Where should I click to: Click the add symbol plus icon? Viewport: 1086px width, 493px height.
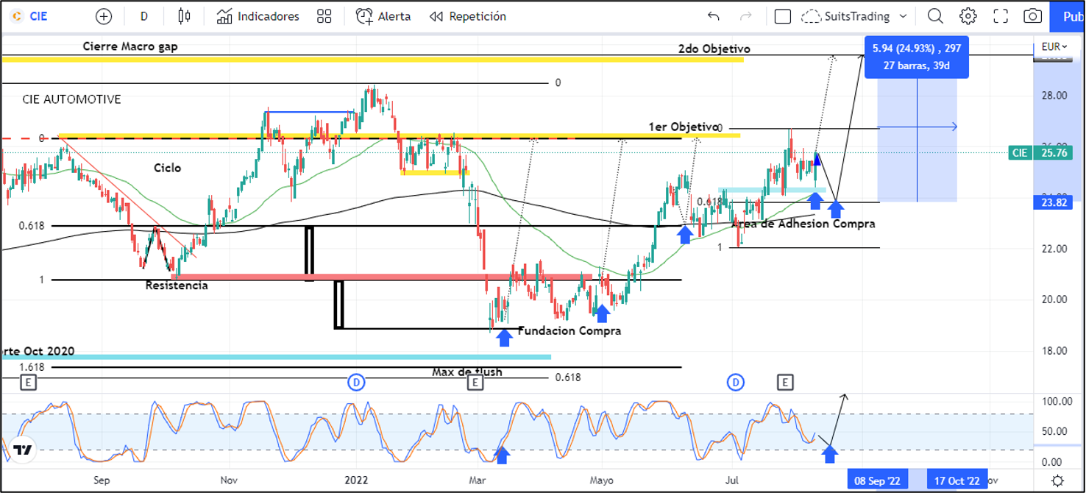pos(104,16)
